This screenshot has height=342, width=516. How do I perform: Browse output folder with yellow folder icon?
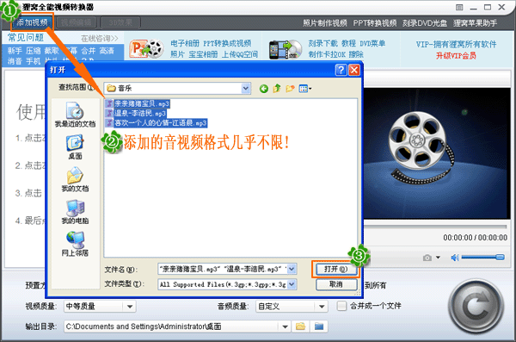(x=300, y=326)
